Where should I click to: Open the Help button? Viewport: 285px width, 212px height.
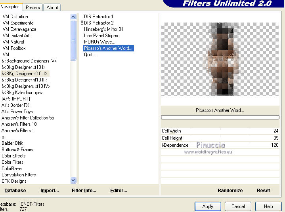(268, 206)
